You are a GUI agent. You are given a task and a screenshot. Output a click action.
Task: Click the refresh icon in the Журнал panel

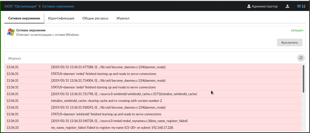(x=301, y=58)
